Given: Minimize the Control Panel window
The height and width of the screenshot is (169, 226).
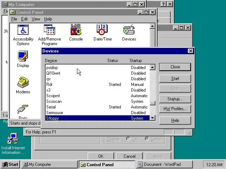Looking at the screenshot, I should point(140,12).
